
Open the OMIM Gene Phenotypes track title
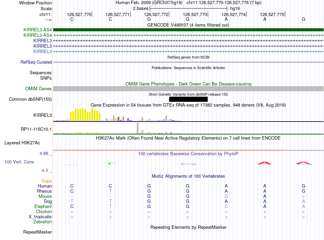[188, 84]
